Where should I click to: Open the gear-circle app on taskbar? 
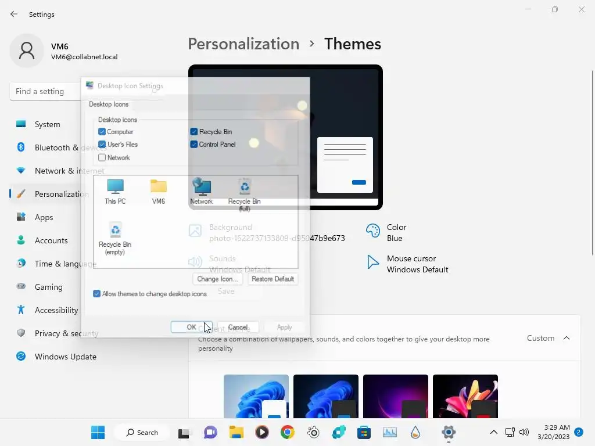coord(313,432)
